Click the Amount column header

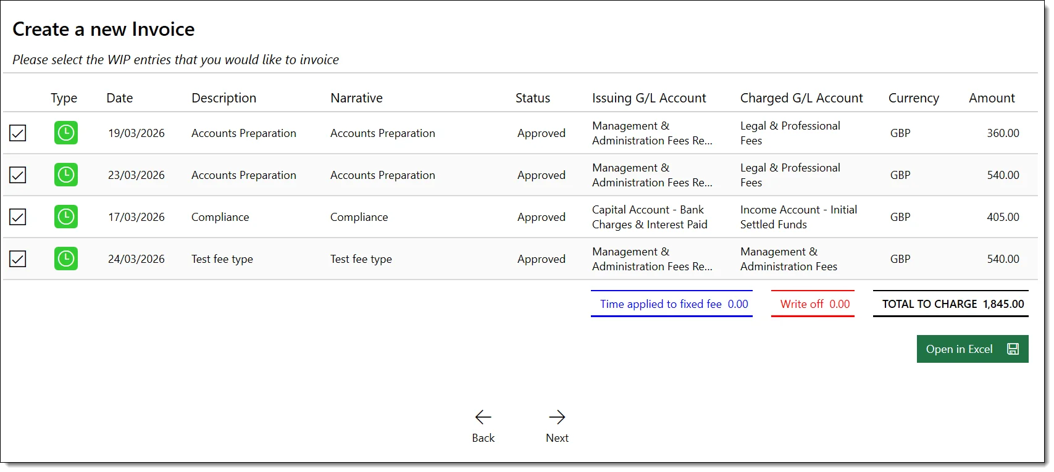coord(992,98)
